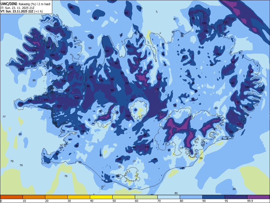Viewport: 270px width, 203px height.
Task: Click the 'Rakastig (%) í 2 m hæð' label
Action: pyautogui.click(x=35, y=4)
